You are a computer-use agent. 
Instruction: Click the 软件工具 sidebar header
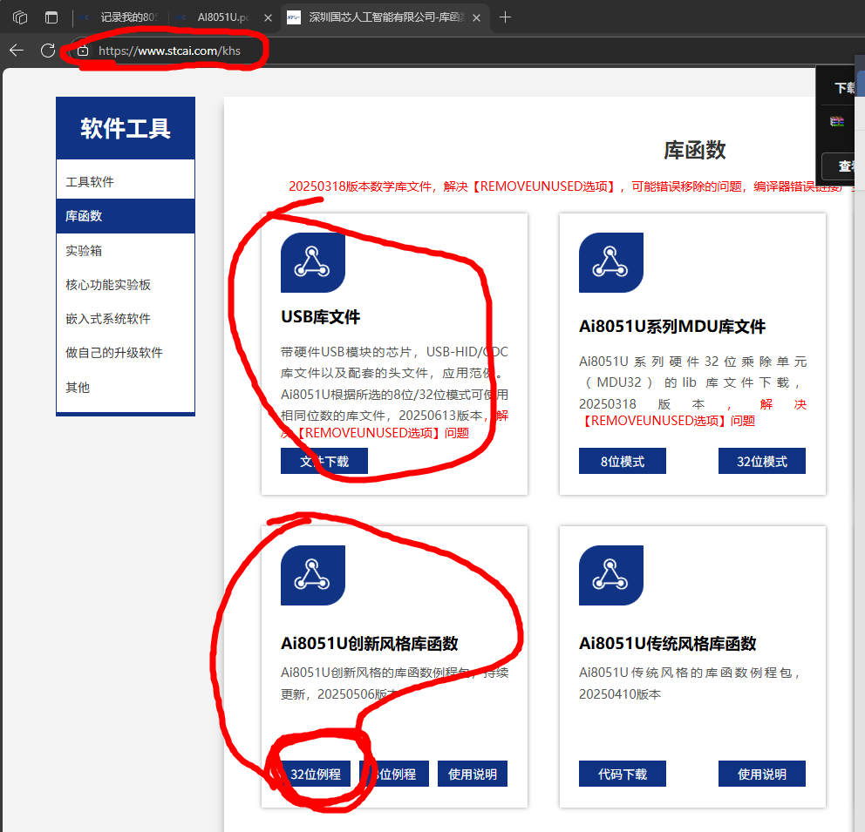coord(126,128)
